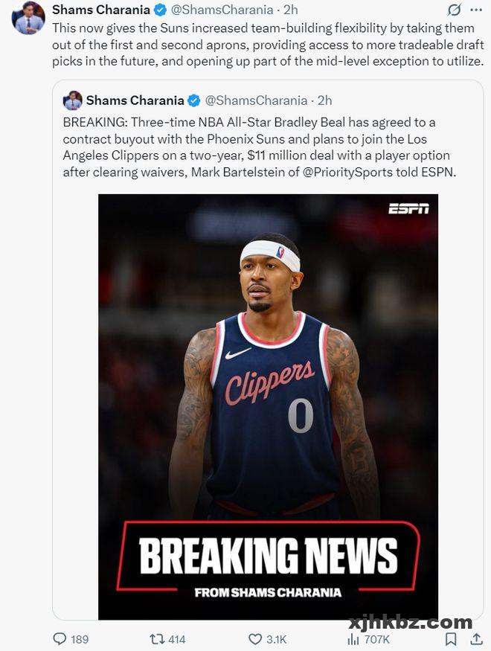This screenshot has height=651, width=491.
Task: Open the Bradley Beal Clippers breaking news image
Action: pyautogui.click(x=268, y=406)
